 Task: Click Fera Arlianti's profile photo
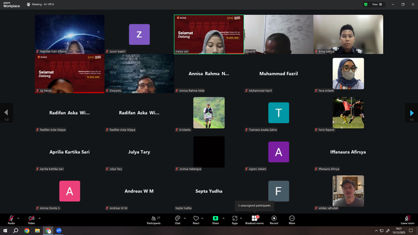tap(348, 74)
